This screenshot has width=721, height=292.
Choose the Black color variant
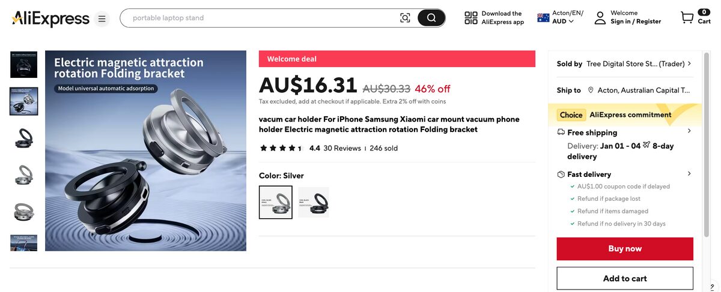[x=314, y=202]
